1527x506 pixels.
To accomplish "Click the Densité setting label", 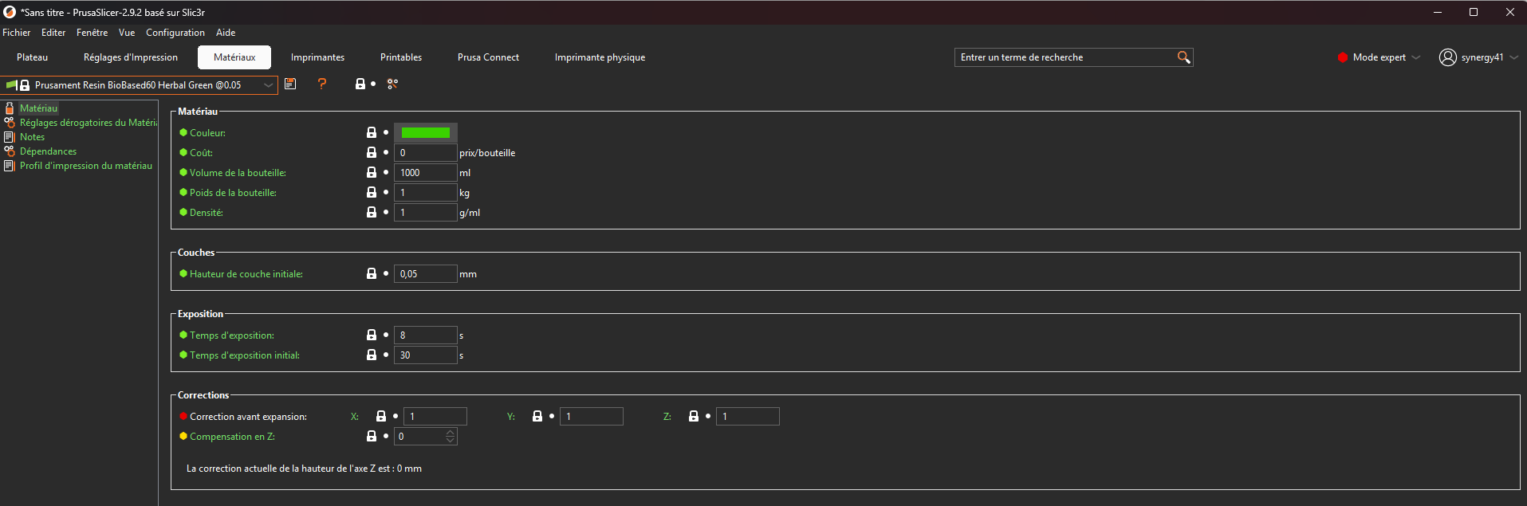I will point(207,213).
